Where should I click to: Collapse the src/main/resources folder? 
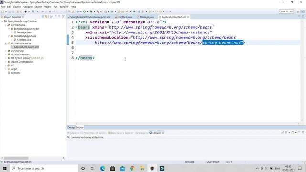coord(5,43)
